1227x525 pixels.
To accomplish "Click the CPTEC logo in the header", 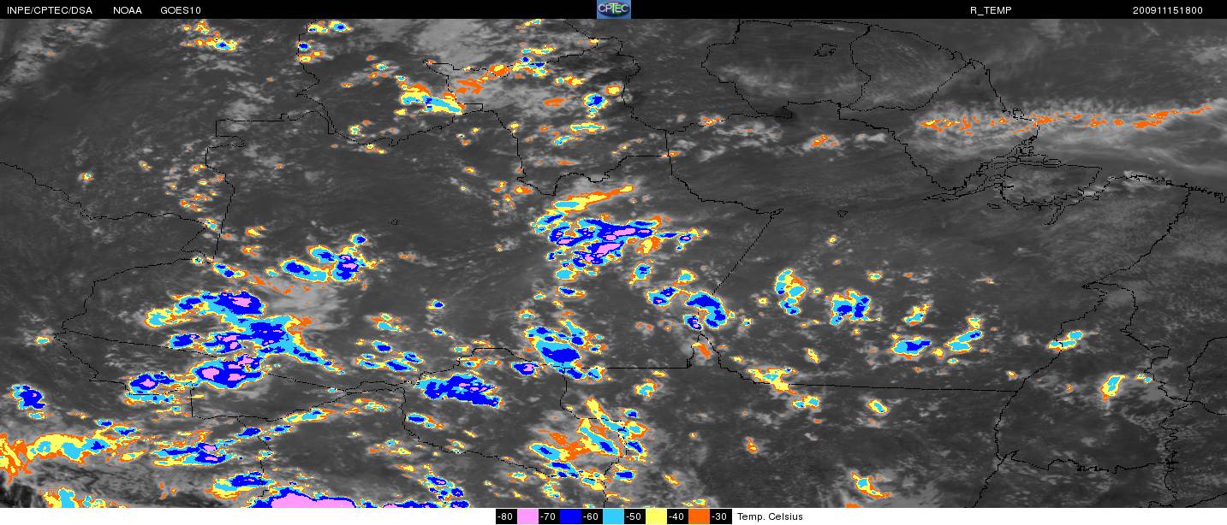I will click(x=613, y=9).
